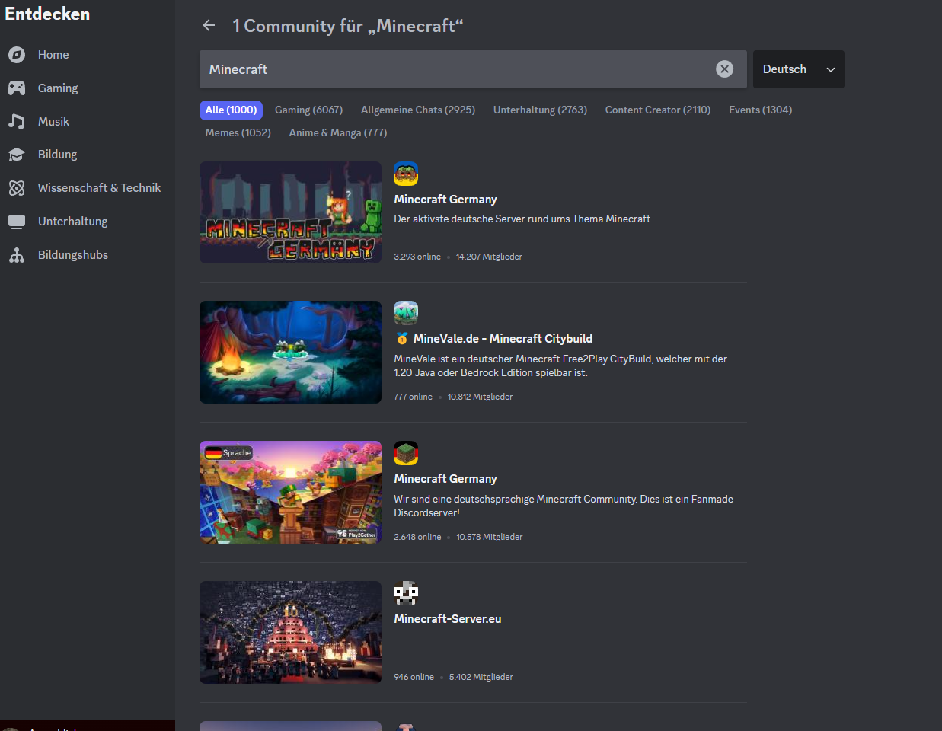Click the Bildung graduation cap icon

coord(17,155)
